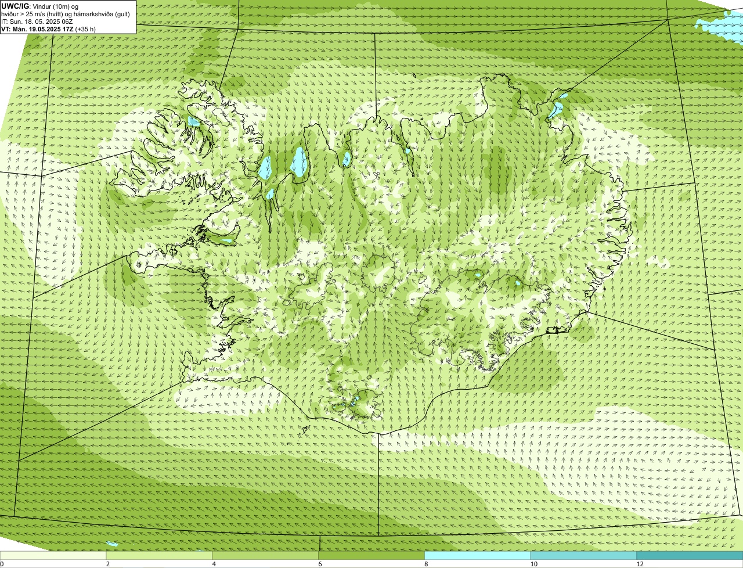
Task: Click the teal swatch between 10 and 12
Action: coord(583,555)
